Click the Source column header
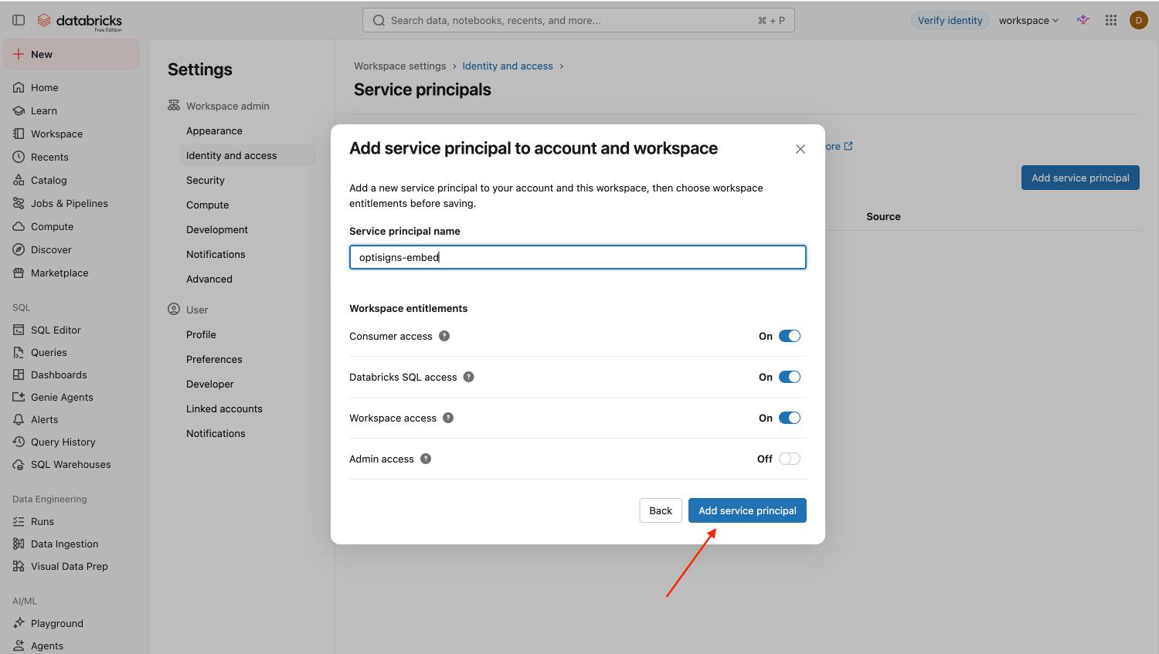 pos(883,216)
